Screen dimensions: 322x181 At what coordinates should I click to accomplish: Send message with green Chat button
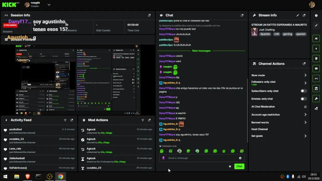(x=239, y=166)
